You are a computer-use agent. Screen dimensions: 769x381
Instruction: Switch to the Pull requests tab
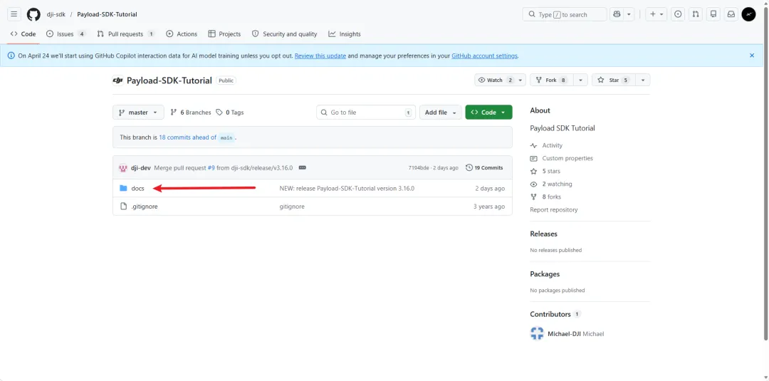point(126,34)
